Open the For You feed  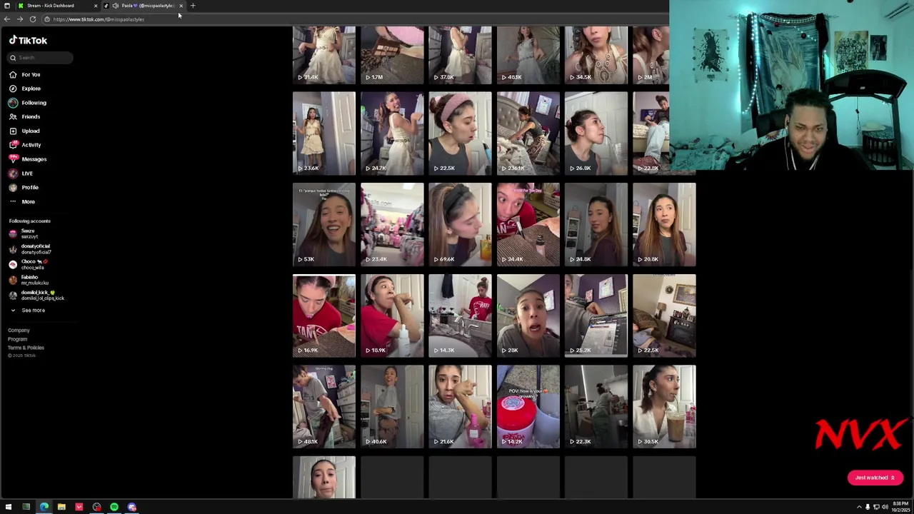(25, 74)
